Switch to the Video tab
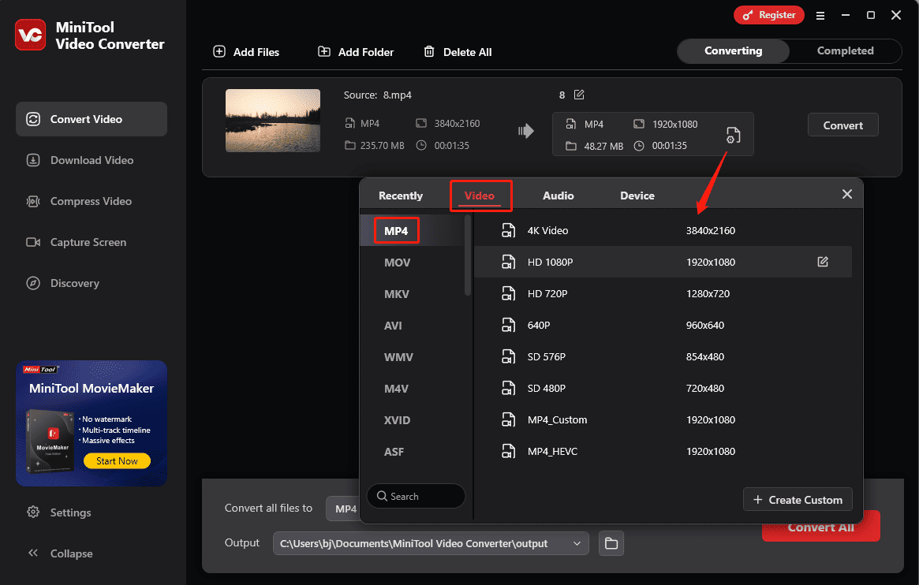Viewport: 919px width, 585px height. click(x=480, y=196)
